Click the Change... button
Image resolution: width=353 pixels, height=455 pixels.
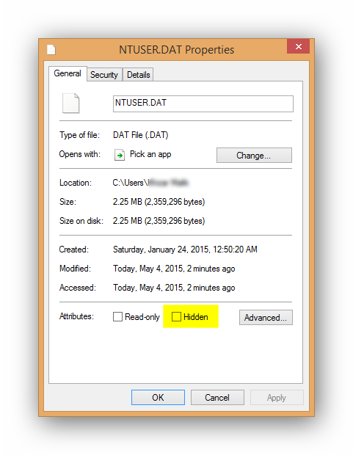(x=254, y=156)
